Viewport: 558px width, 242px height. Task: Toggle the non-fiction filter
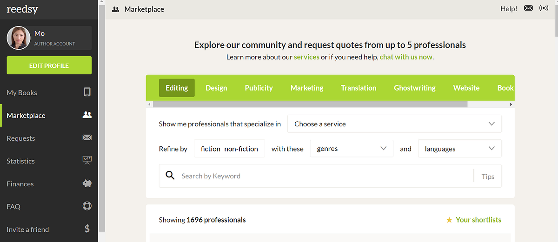tap(241, 149)
